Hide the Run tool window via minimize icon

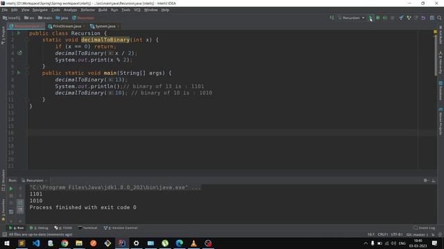(433, 181)
